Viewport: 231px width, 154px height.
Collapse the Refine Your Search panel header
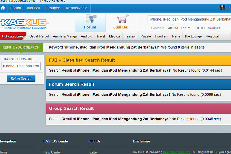click(22, 47)
